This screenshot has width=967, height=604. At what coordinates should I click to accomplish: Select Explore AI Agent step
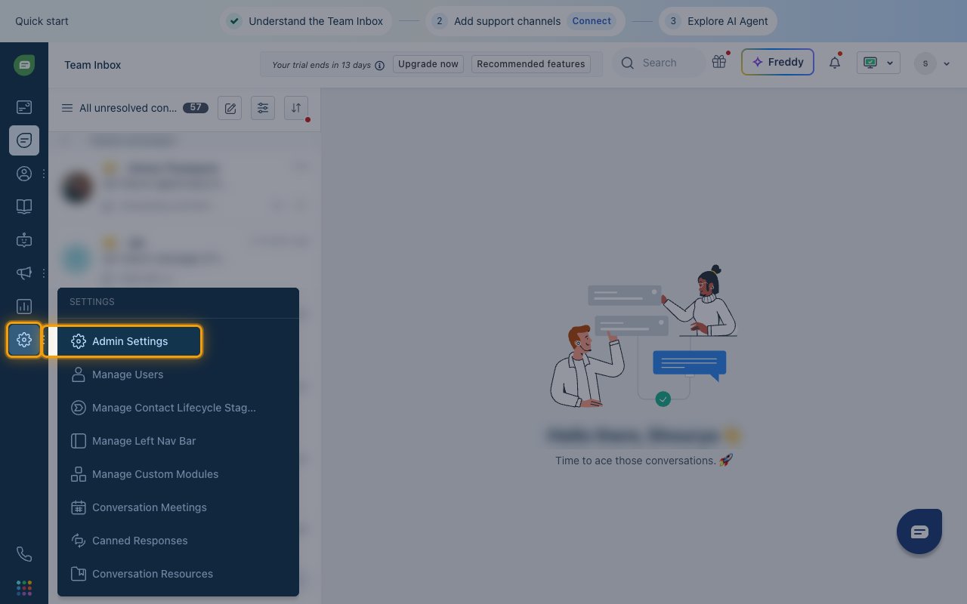(718, 21)
